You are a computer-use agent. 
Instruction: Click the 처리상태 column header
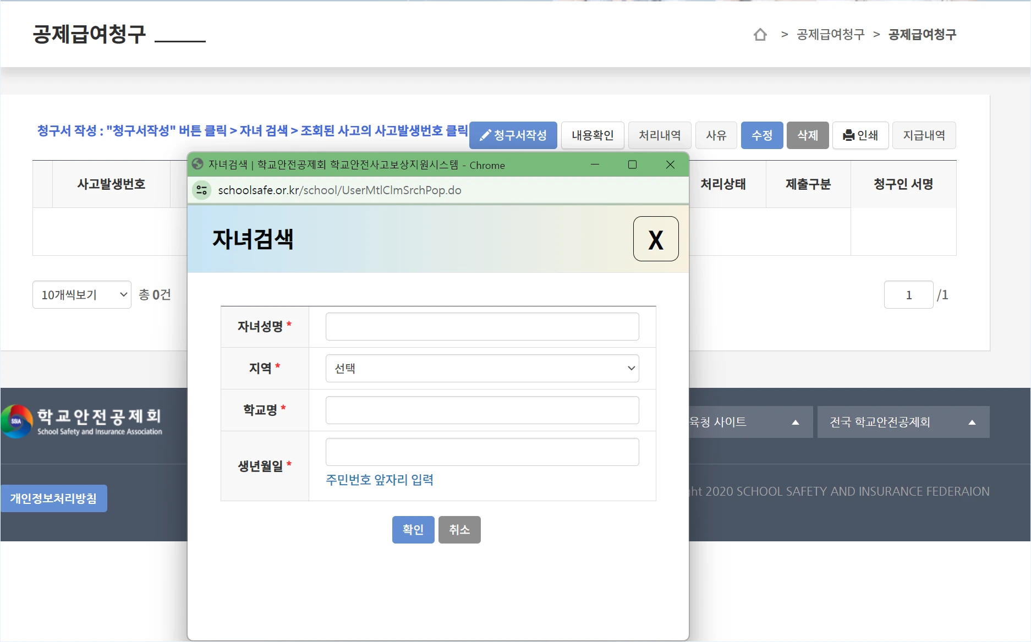tap(723, 184)
